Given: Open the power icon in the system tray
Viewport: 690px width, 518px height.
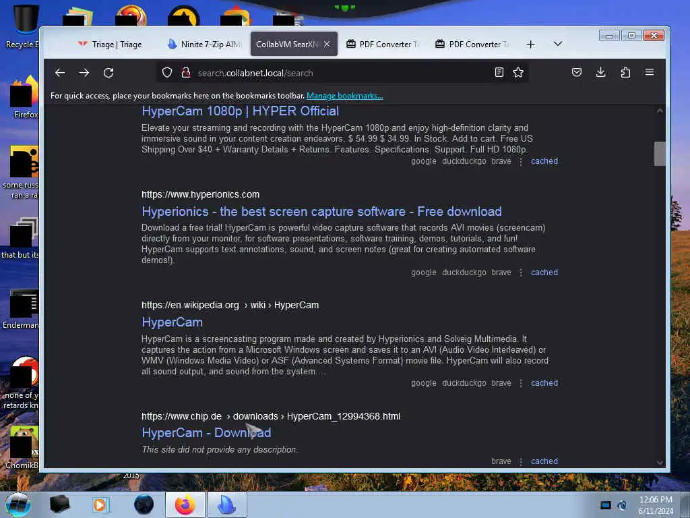Looking at the screenshot, I should pyautogui.click(x=622, y=505).
